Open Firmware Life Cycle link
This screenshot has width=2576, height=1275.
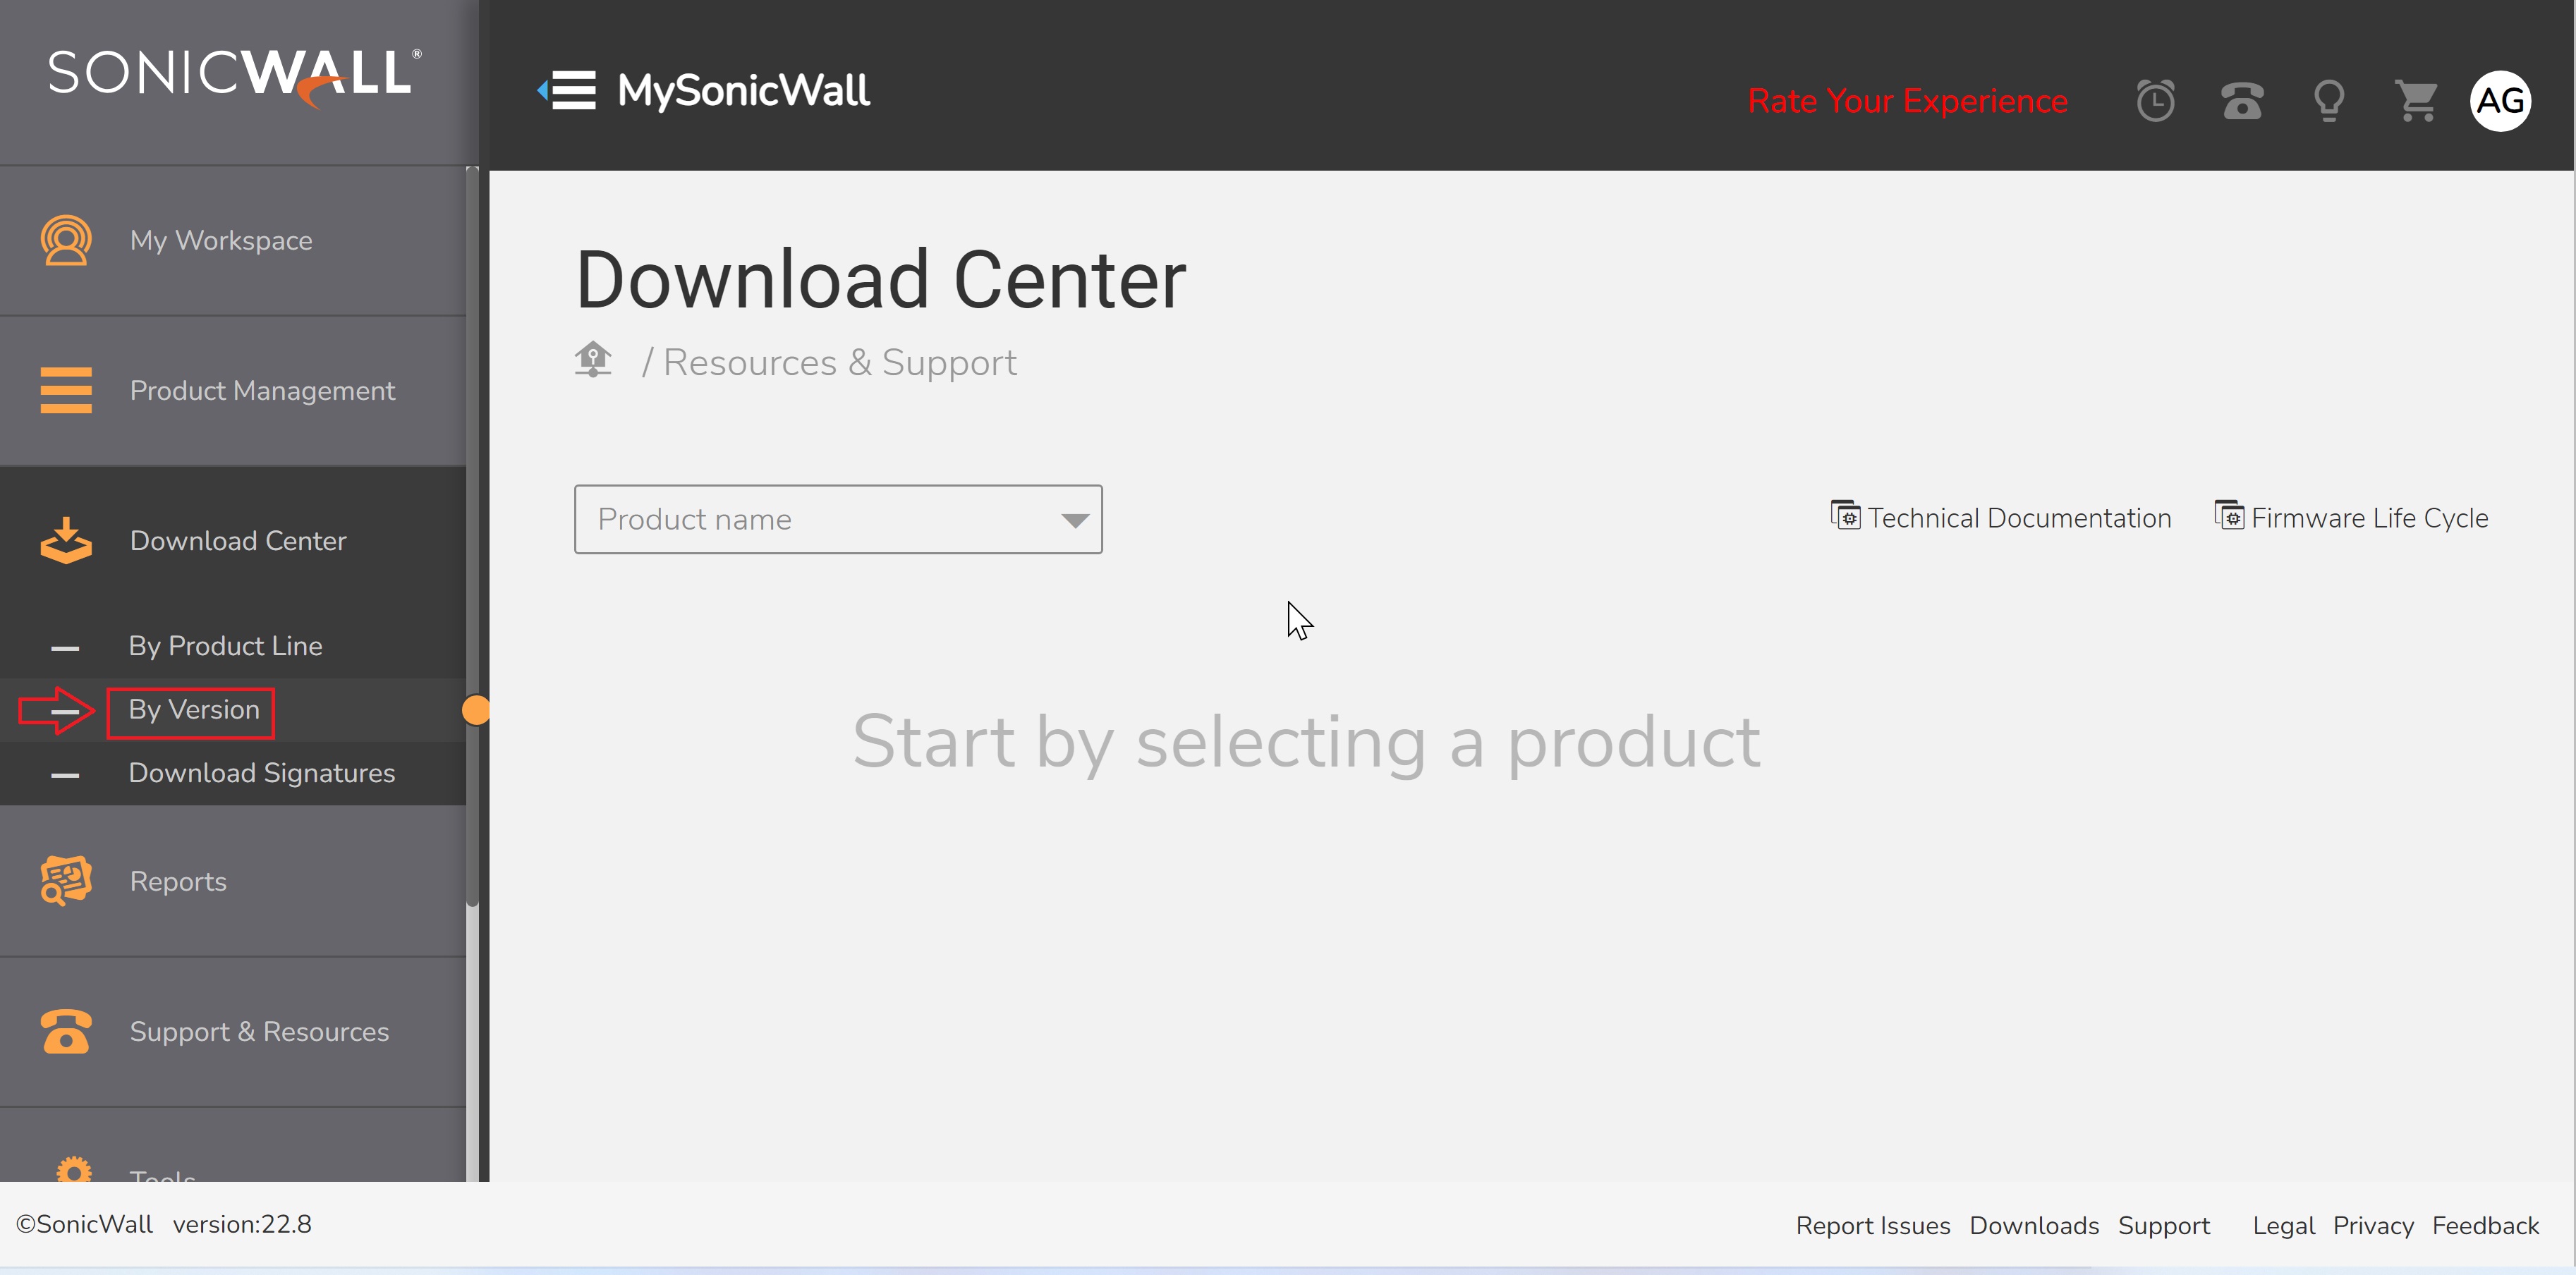(x=2369, y=518)
